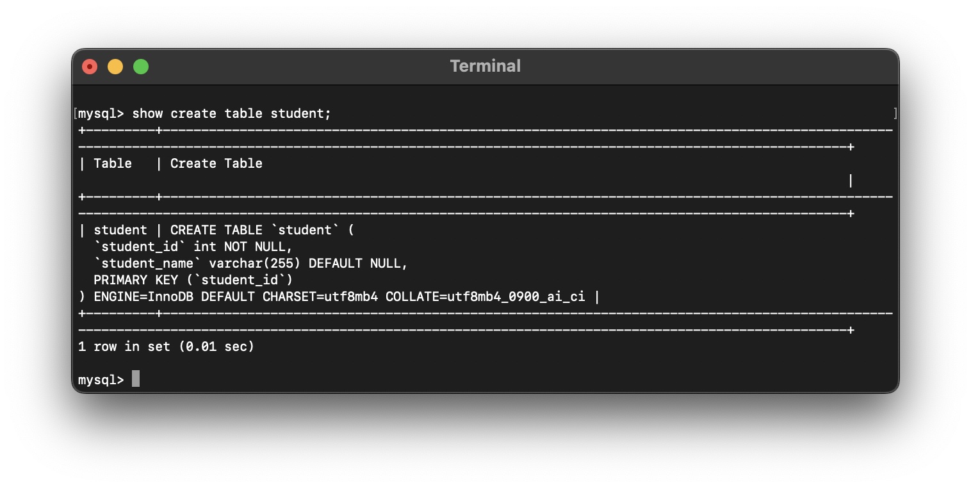Click the green full-screen traffic light button
The image size is (971, 488).
[x=141, y=66]
